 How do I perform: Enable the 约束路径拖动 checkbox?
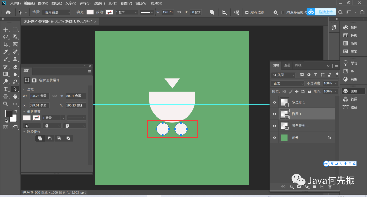(283, 12)
